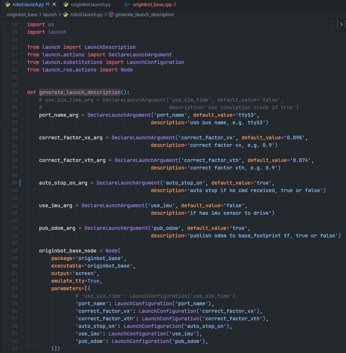Viewport: 346px width, 353px height.
Task: Close the robot.launch.py tab
Action: point(54,5)
